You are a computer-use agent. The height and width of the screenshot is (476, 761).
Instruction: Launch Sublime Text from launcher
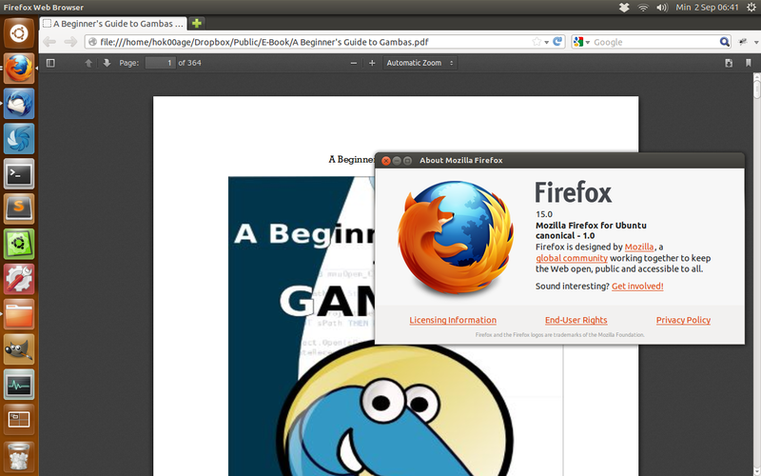pyautogui.click(x=19, y=208)
